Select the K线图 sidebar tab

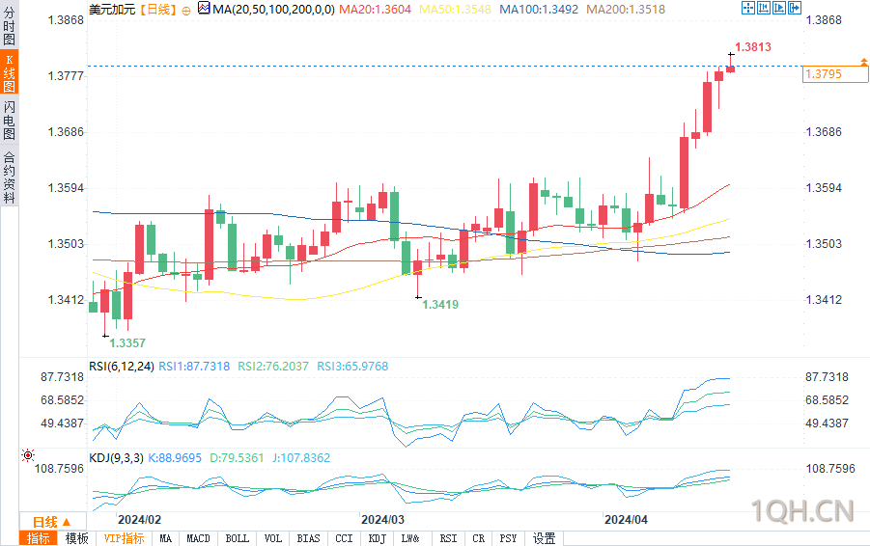[9, 73]
